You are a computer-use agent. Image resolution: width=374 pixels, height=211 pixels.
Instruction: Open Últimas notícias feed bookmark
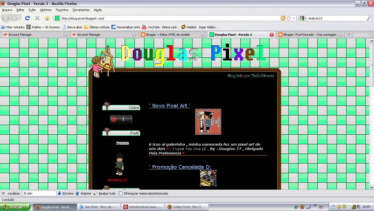click(x=97, y=27)
